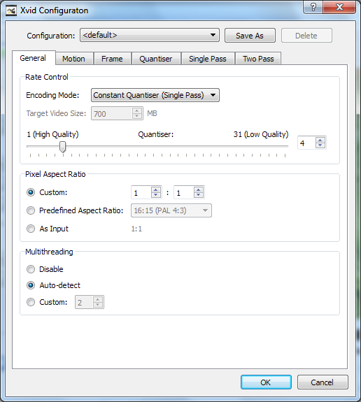
Task: Decrease quantiser value with down arrow
Action: [320, 145]
